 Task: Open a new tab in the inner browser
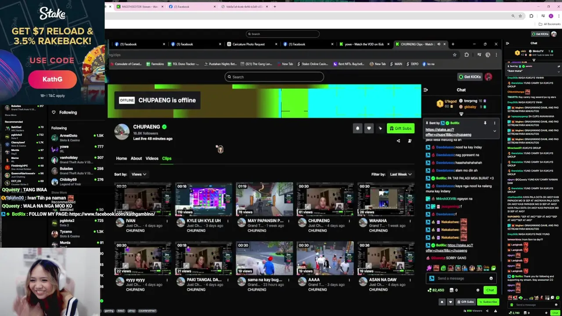453,44
